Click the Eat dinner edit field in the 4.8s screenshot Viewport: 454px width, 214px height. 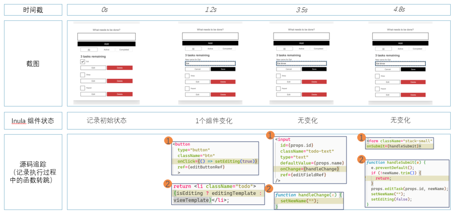tap(400, 64)
